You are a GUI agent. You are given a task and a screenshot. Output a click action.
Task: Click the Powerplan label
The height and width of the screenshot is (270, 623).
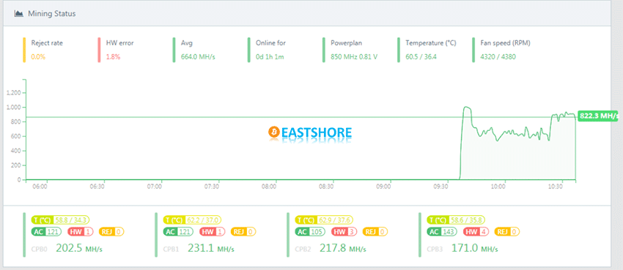point(346,43)
